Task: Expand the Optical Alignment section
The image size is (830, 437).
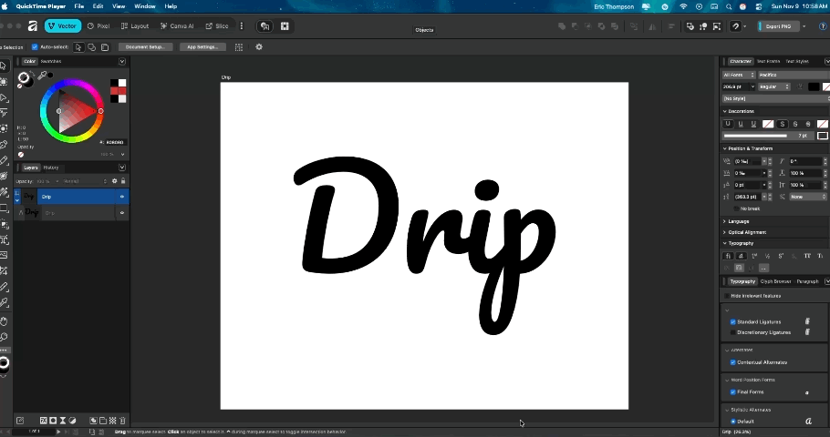Action: [725, 232]
